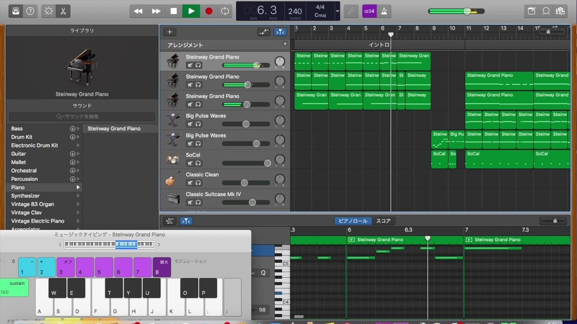
Task: Expand the Vintage B3 Organ category arrow
Action: pos(78,204)
